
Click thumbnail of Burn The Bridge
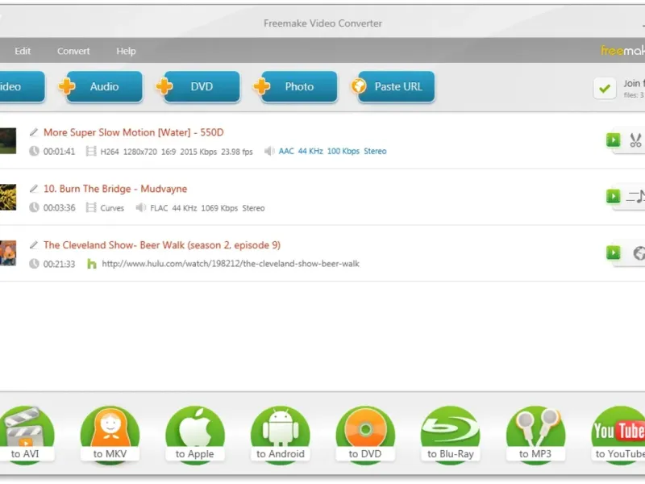coord(8,197)
